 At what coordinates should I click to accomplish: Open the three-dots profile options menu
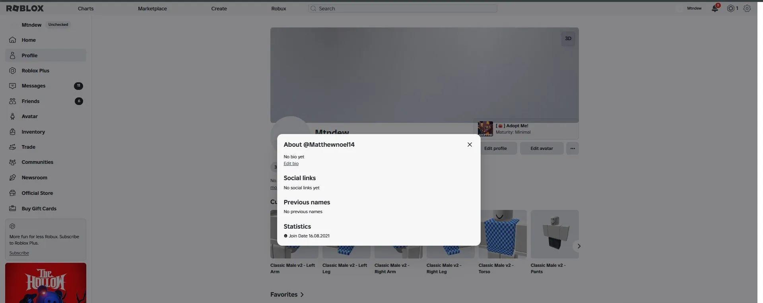click(573, 148)
